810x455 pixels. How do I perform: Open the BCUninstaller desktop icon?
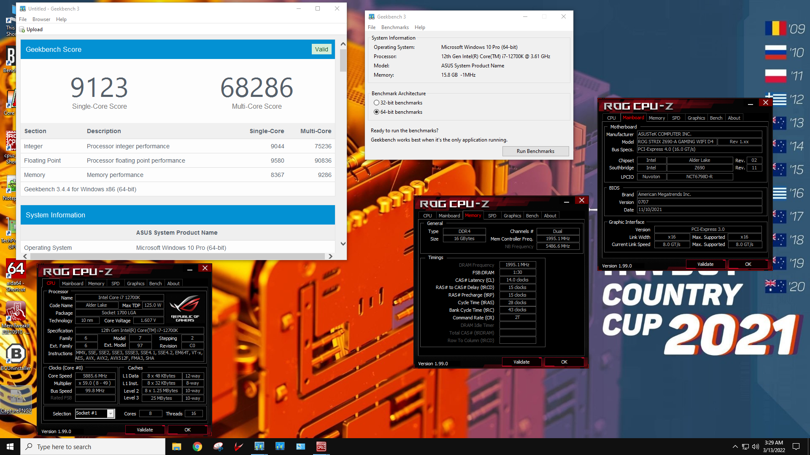click(x=16, y=357)
